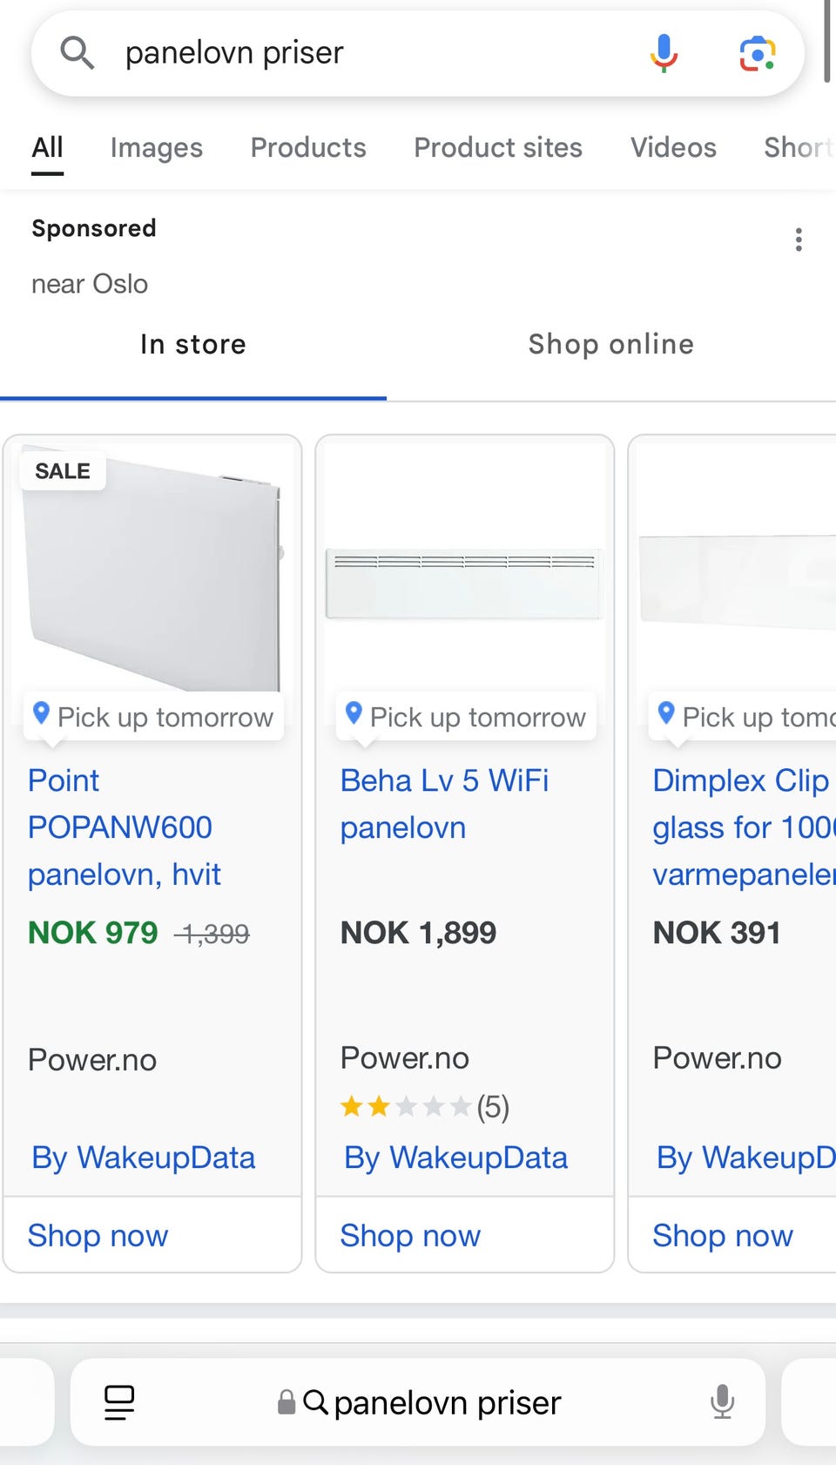Screen dimensions: 836x1465
Task: Tap the browser tabs icon in address bar
Action: point(119,1402)
